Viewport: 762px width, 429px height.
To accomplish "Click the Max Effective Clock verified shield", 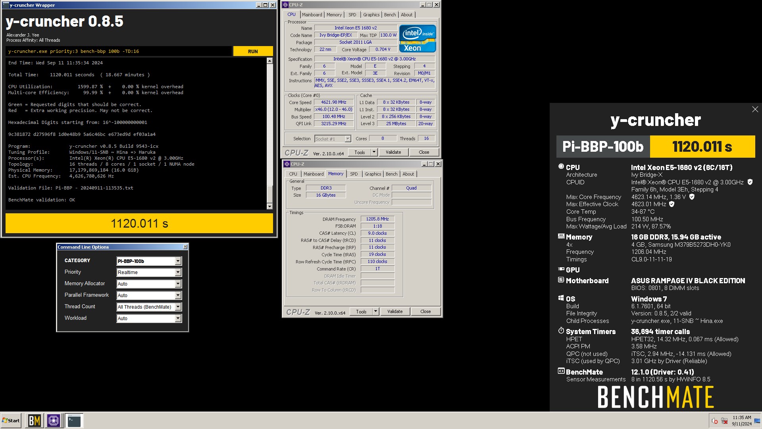I will coord(672,204).
